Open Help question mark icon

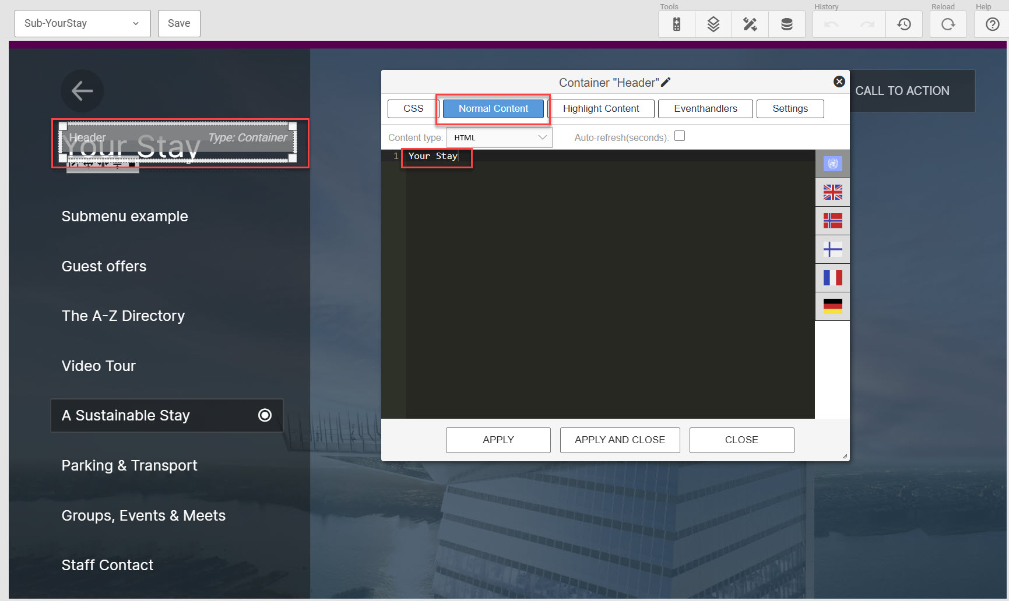point(992,24)
